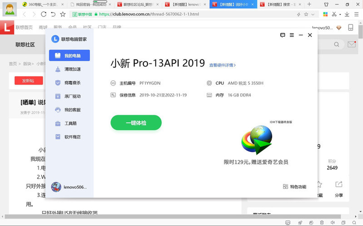Select 病毒查杀 sidebar item
The image size is (363, 226).
(x=69, y=82)
